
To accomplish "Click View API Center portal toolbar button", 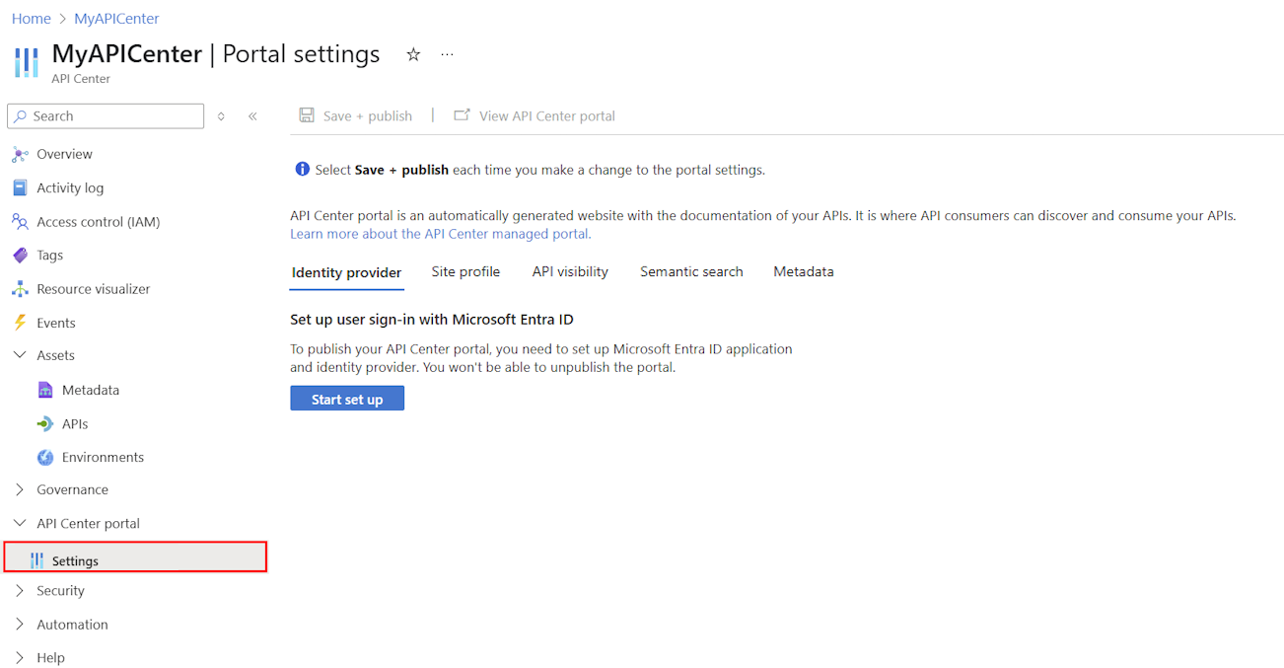I will tap(535, 116).
